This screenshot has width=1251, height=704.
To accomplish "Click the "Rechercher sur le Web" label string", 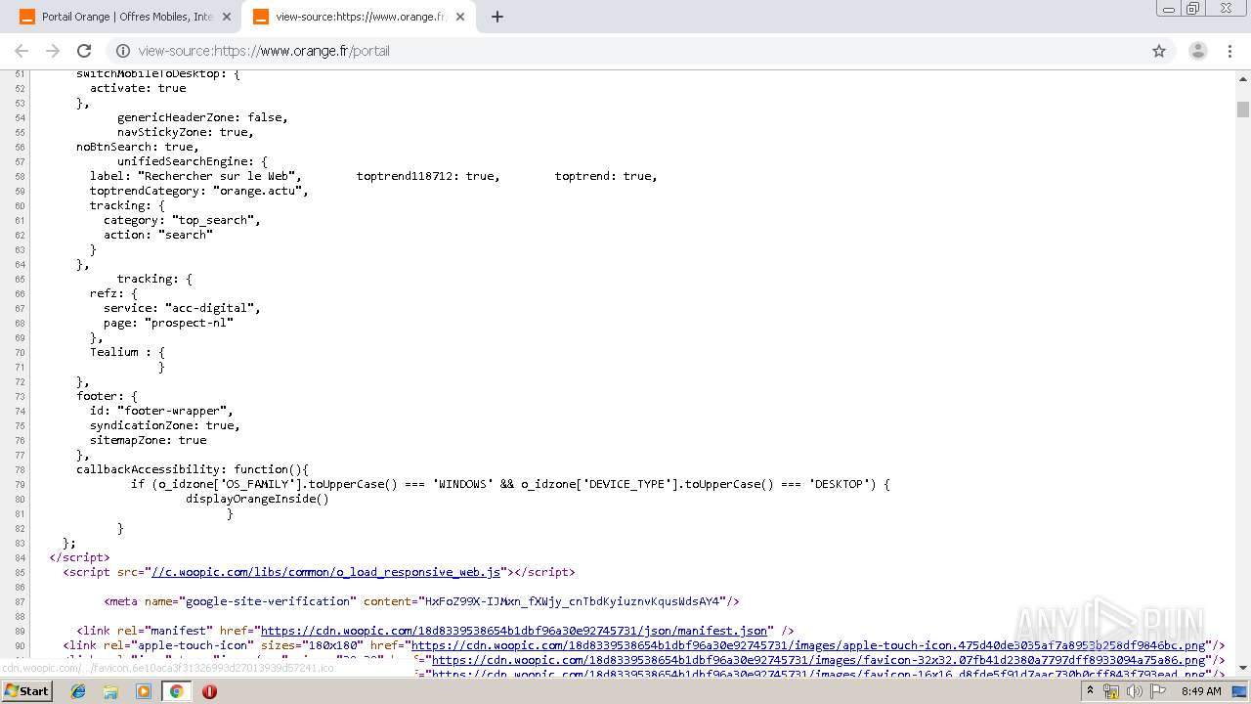I will tap(220, 176).
